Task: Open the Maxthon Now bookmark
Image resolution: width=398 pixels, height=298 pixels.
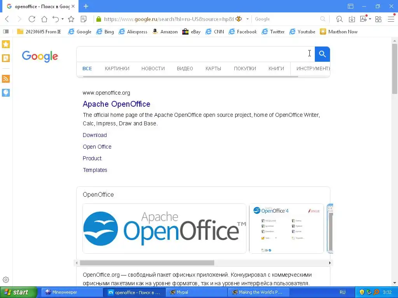Action: [339, 32]
